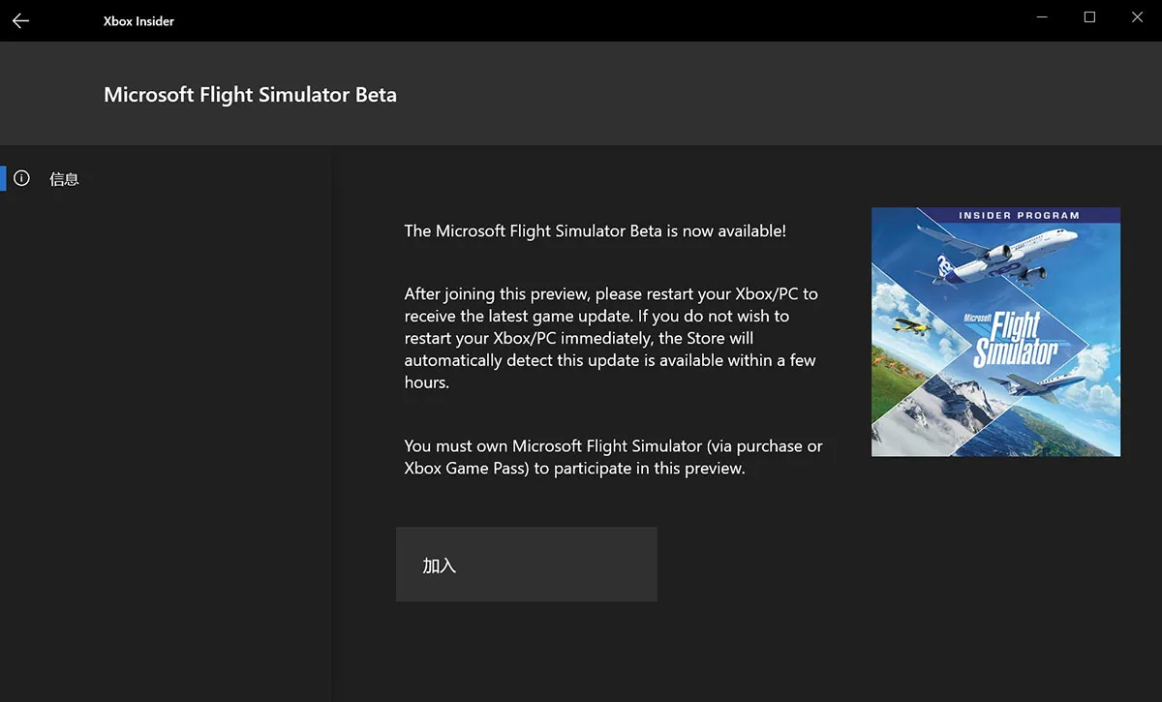
Task: Open the Flight Simulator cover art thumbnail
Action: coord(995,332)
